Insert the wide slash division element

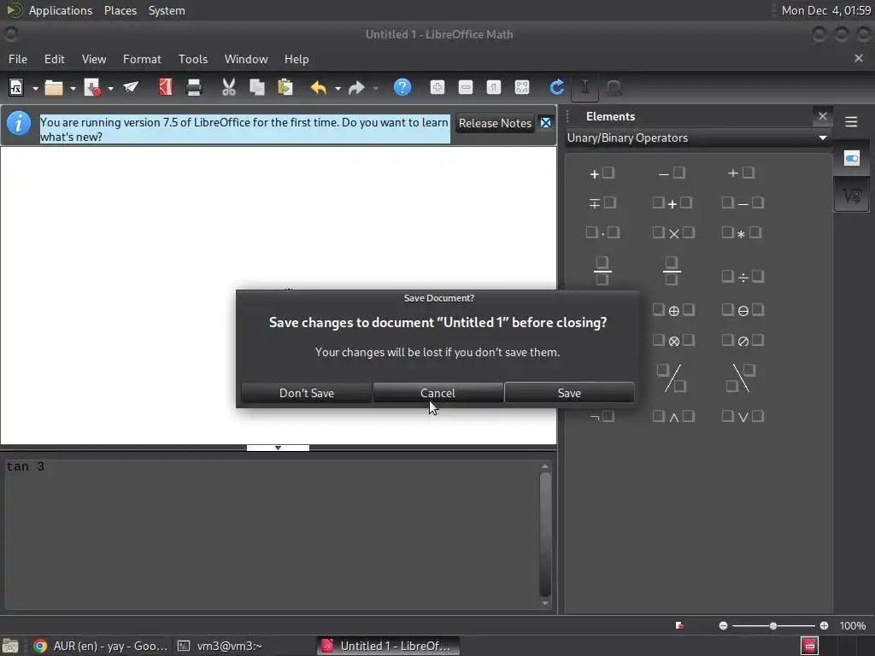click(x=672, y=378)
